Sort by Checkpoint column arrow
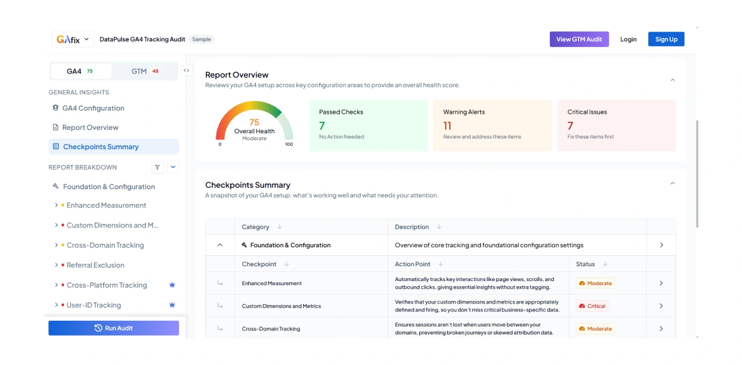This screenshot has width=742, height=365. point(286,264)
